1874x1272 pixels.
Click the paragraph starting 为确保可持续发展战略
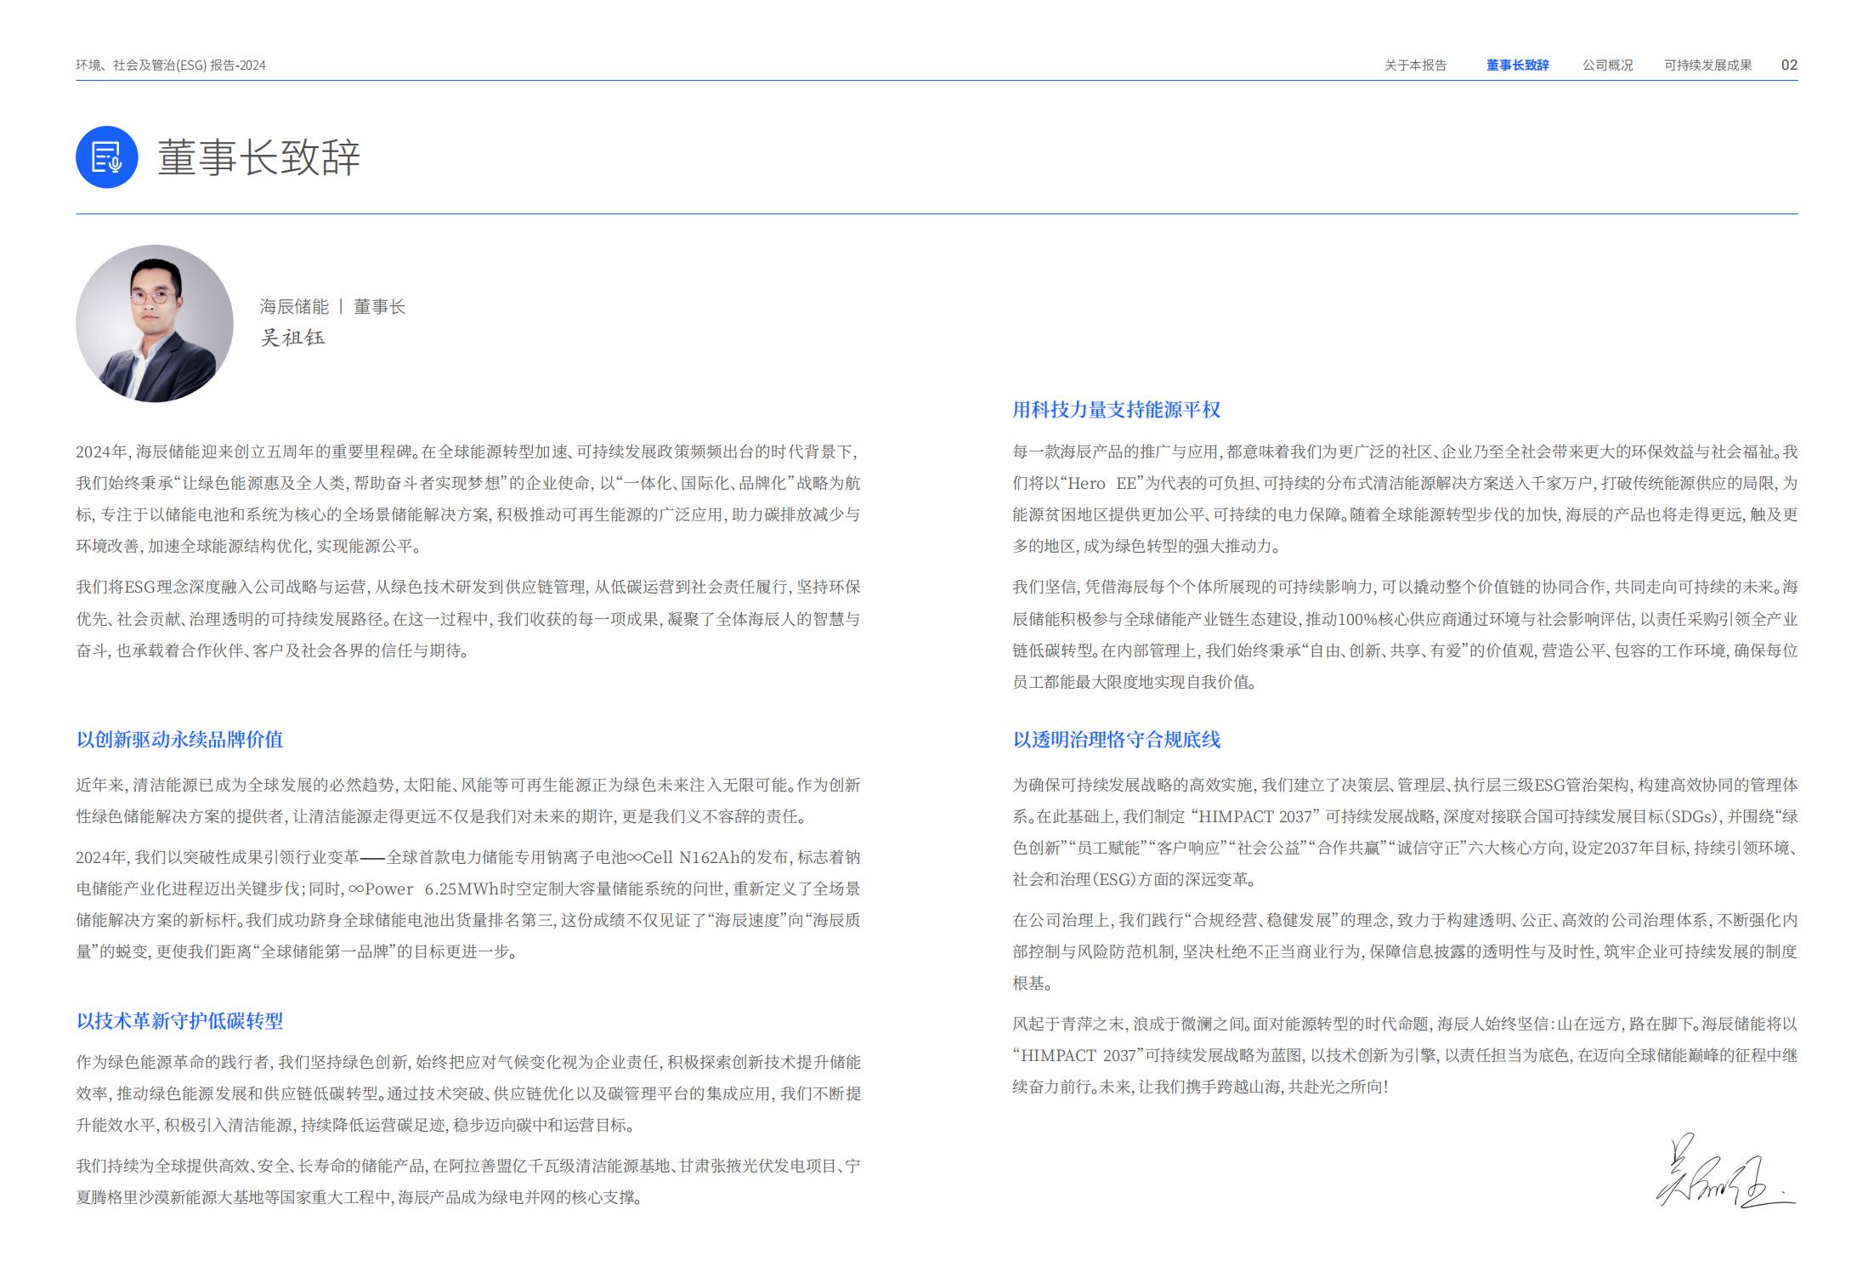1405,832
